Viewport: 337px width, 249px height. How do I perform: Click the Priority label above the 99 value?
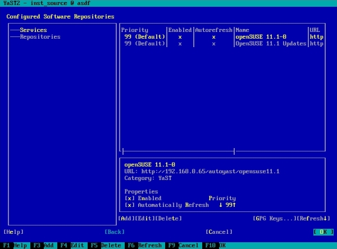click(x=222, y=198)
